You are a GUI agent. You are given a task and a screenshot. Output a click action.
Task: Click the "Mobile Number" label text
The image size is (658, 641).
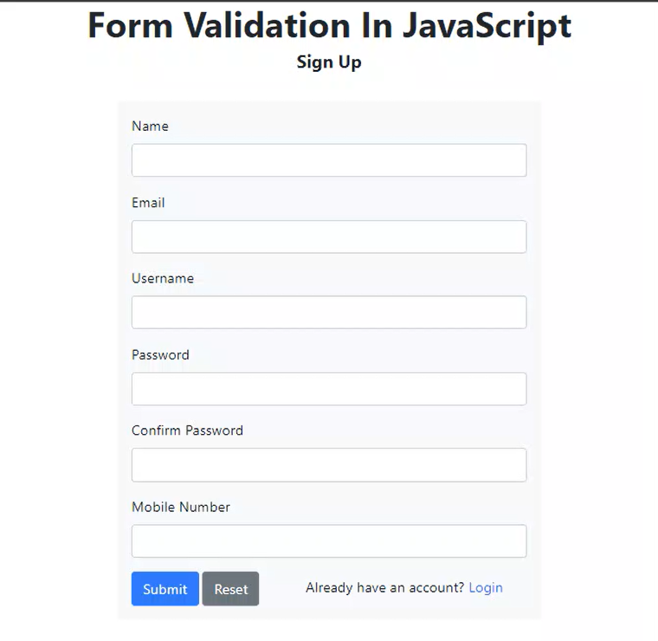(x=181, y=507)
